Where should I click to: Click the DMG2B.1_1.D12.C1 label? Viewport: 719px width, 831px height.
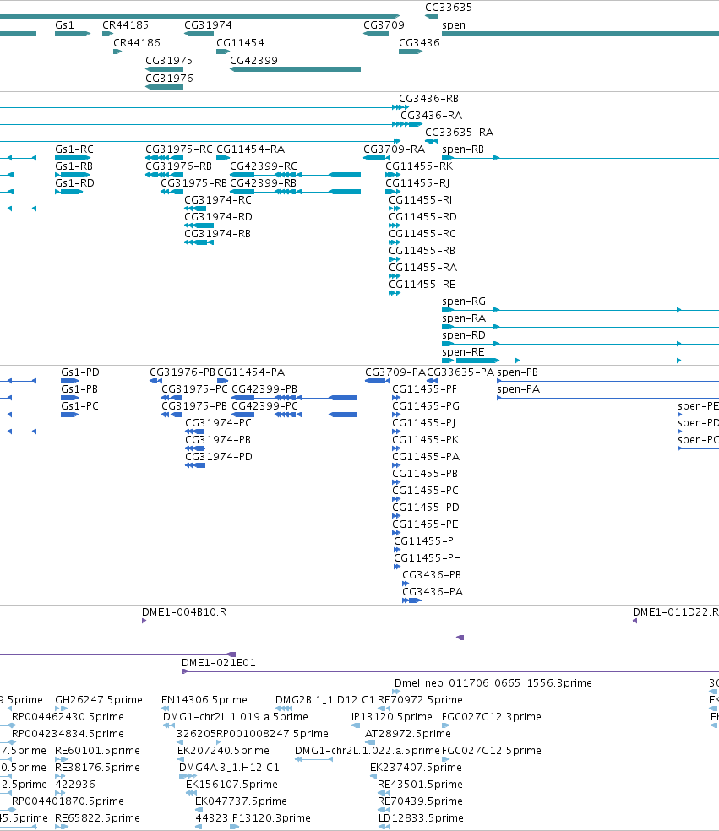[325, 700]
